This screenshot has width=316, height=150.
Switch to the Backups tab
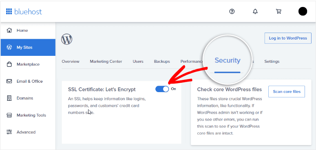click(162, 62)
